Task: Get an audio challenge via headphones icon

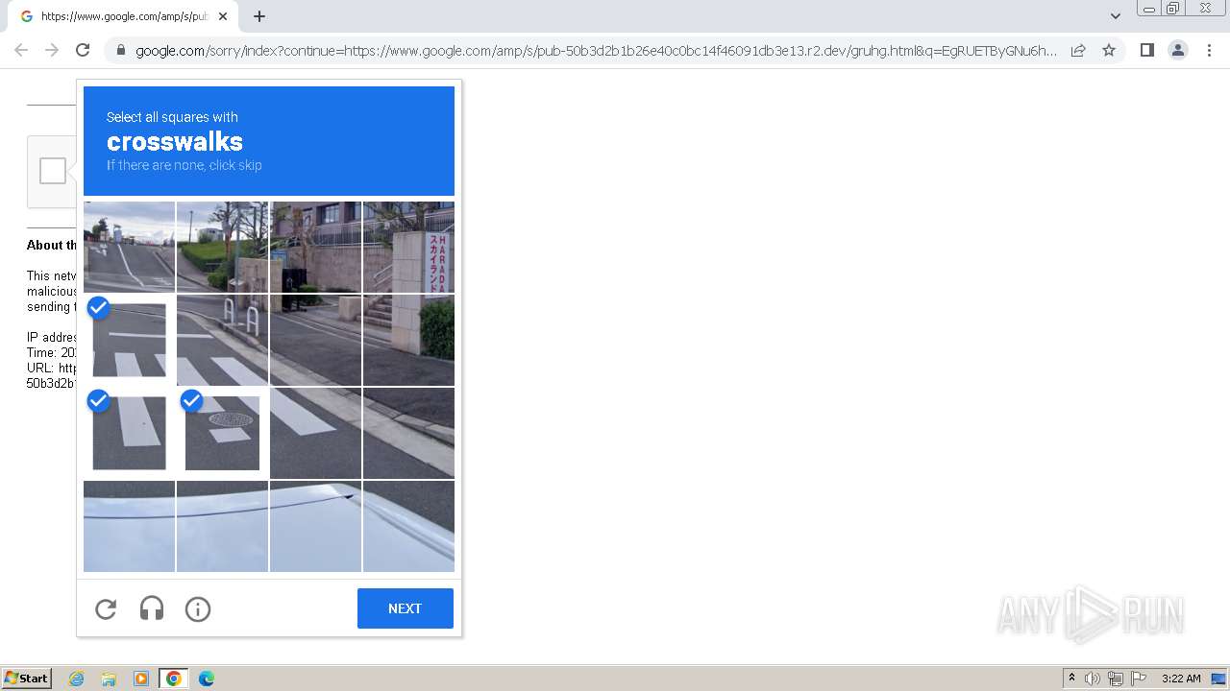Action: (x=152, y=608)
